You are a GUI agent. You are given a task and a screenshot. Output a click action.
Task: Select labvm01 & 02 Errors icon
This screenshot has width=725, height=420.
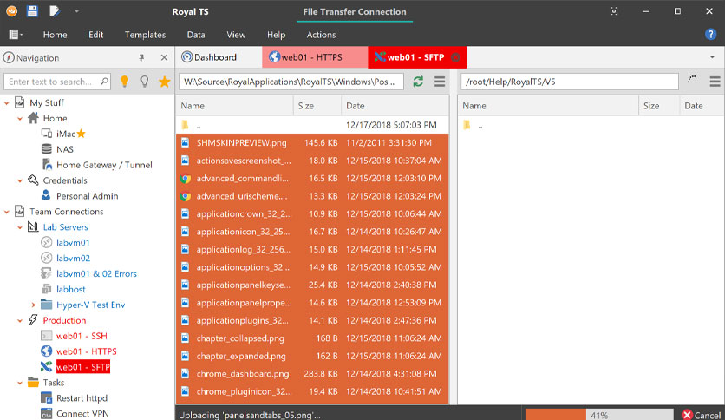pos(46,273)
